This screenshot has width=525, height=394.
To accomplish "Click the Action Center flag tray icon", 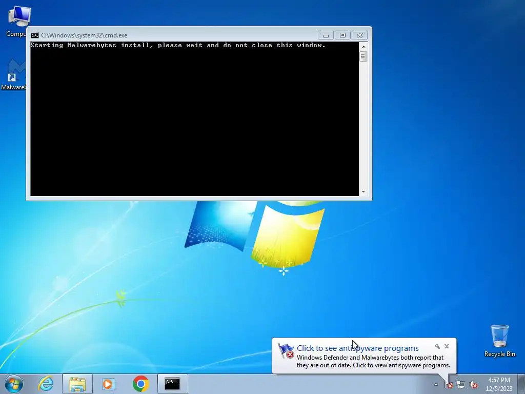I will coord(448,384).
